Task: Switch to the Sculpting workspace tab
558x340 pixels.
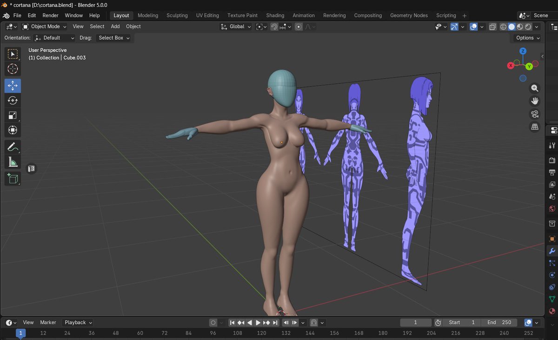Action: point(177,15)
